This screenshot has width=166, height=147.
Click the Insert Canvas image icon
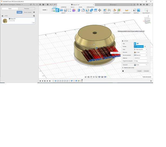click(x=139, y=10)
